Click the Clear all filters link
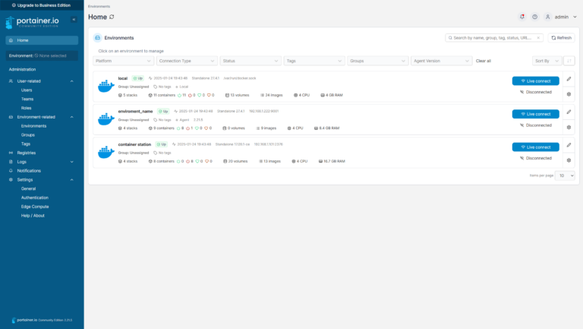Viewport: 583px width, 329px height. pos(484,61)
